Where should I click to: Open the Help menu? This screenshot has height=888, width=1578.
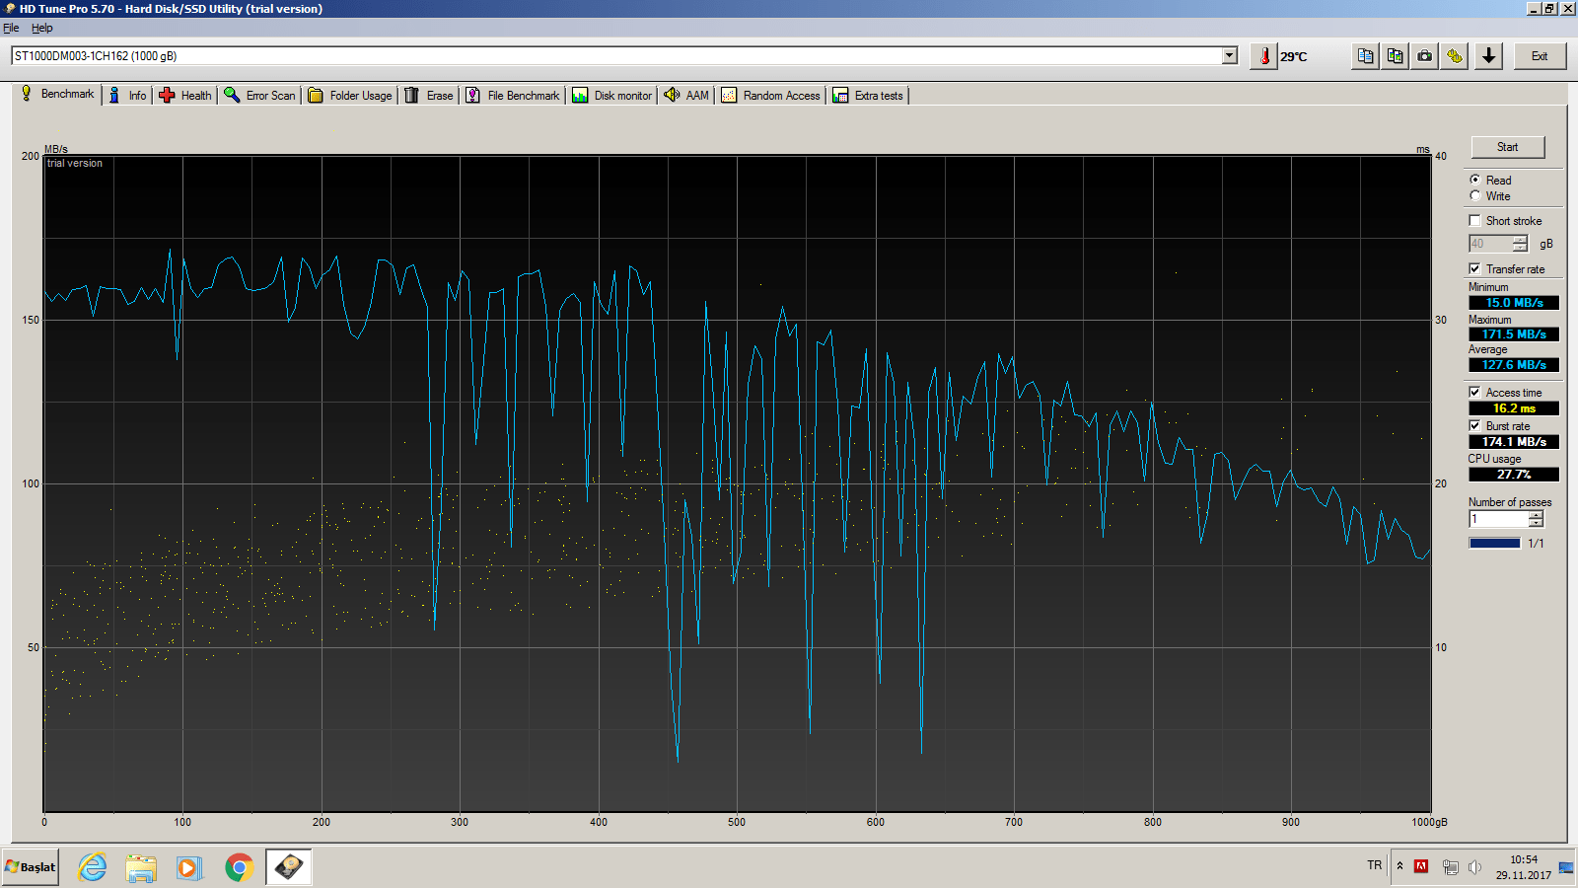pos(42,28)
